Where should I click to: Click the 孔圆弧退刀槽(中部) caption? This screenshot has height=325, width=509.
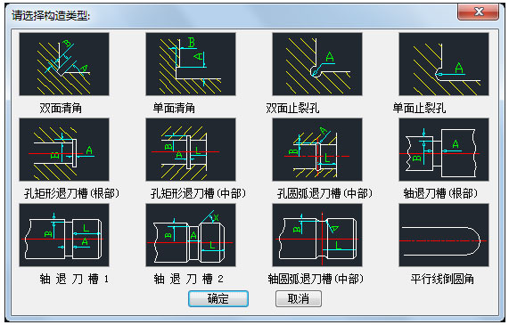point(324,193)
